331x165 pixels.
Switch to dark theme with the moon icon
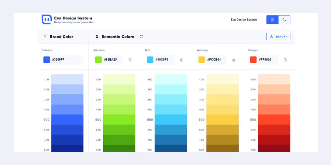284,19
